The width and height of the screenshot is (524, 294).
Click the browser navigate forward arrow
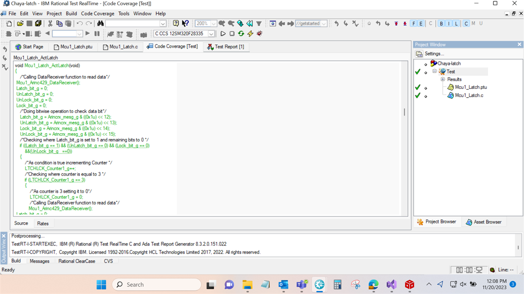pos(290,24)
